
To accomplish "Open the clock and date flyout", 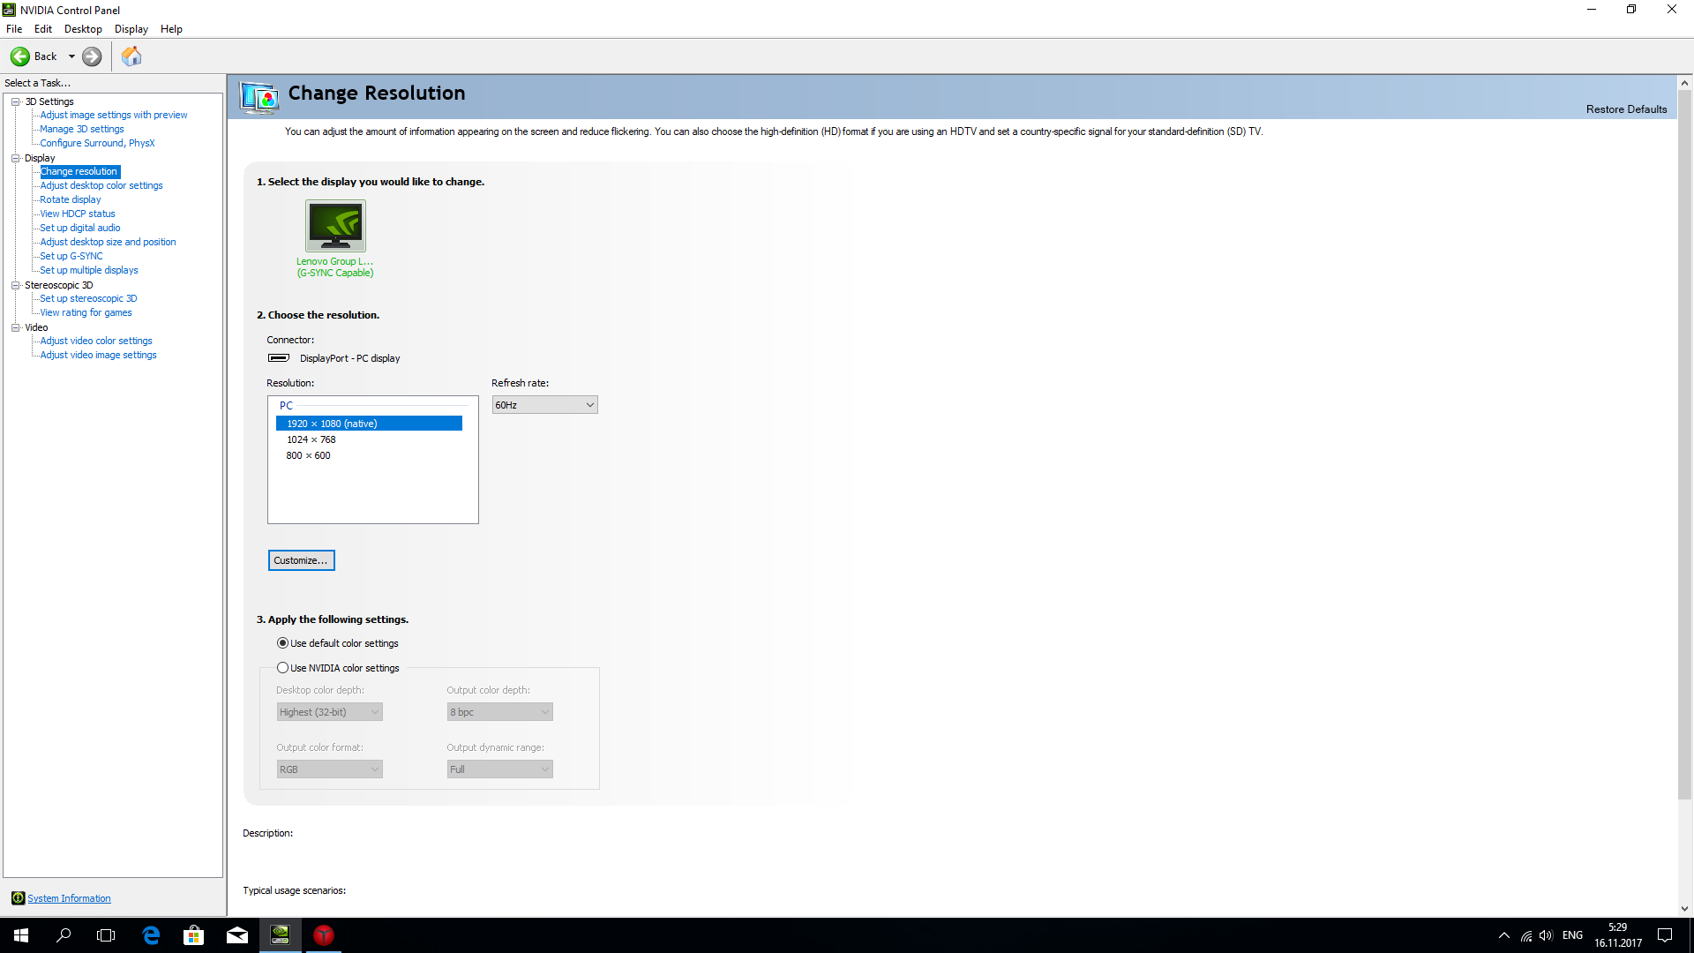I will (1617, 935).
